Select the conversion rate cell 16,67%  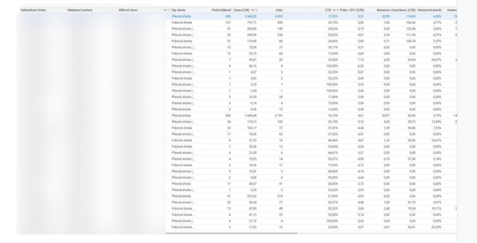pos(436,140)
